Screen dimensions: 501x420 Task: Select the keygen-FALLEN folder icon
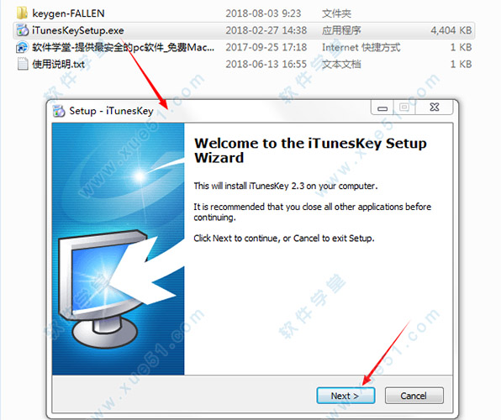coord(22,13)
